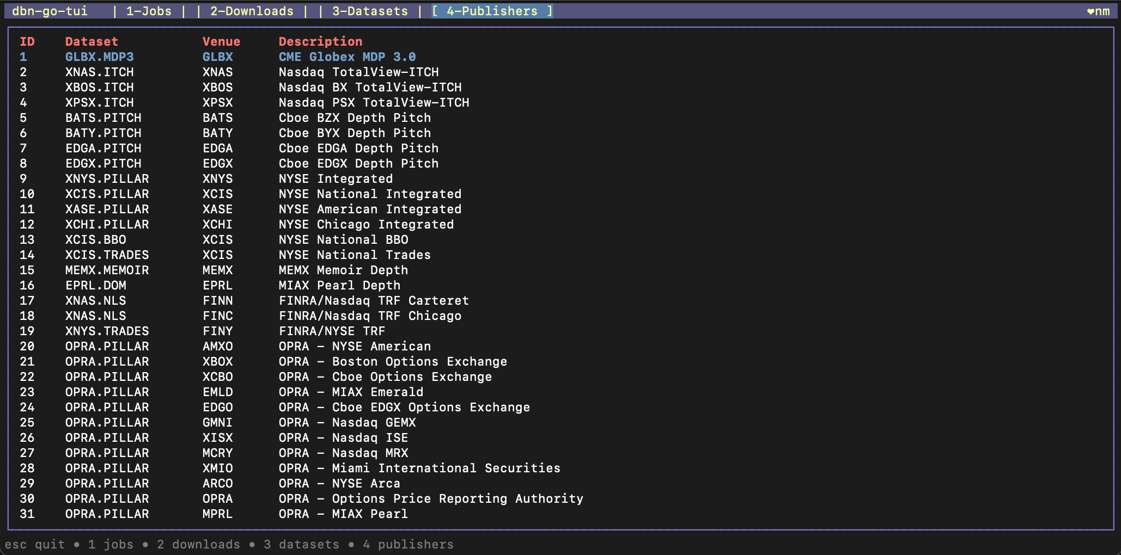This screenshot has height=555, width=1121.
Task: Click the 4 publishers footer hint
Action: [408, 544]
